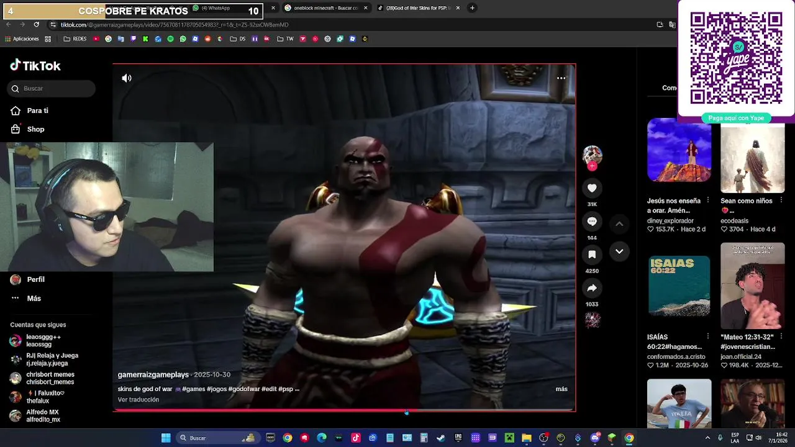795x447 pixels.
Task: Open the Jesús nos enseña a orar thumbnail
Action: click(679, 151)
